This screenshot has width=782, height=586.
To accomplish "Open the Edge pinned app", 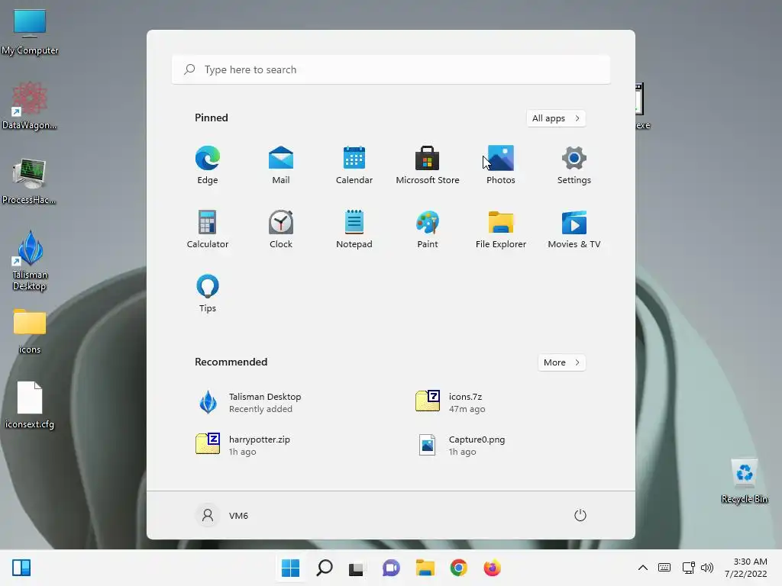I will tap(208, 165).
